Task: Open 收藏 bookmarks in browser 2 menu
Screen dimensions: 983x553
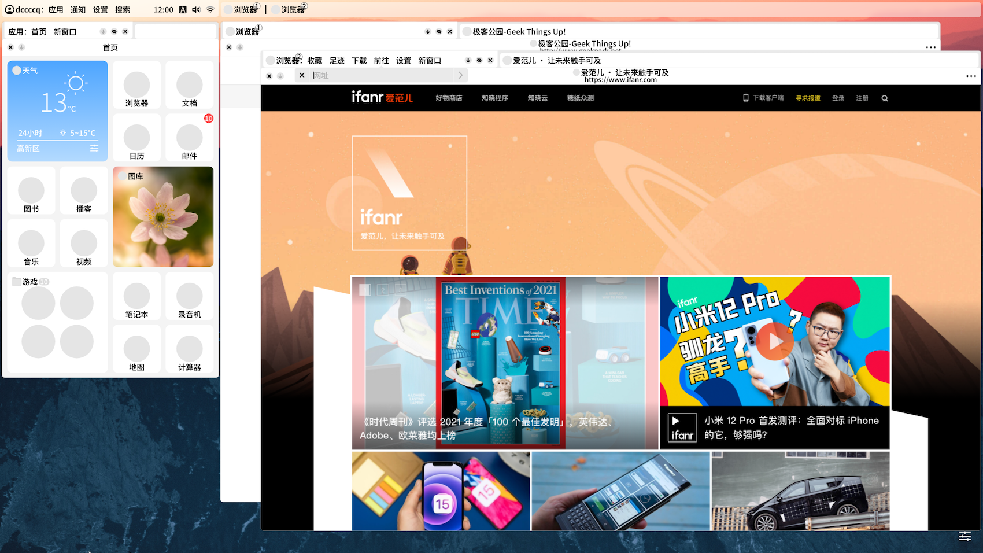Action: coord(315,61)
